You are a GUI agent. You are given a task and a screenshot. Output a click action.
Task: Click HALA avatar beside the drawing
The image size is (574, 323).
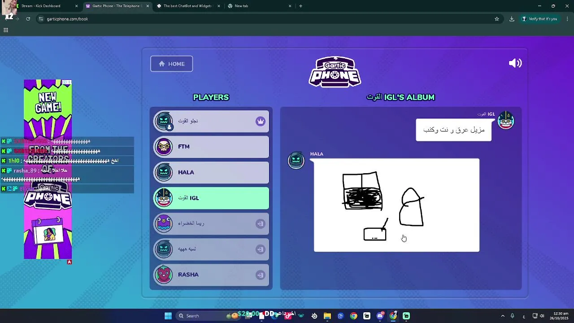pyautogui.click(x=296, y=161)
